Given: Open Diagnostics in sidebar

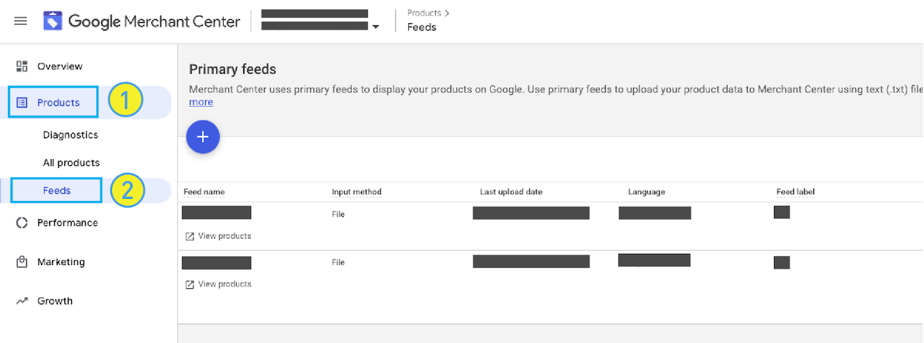Looking at the screenshot, I should click(x=70, y=135).
